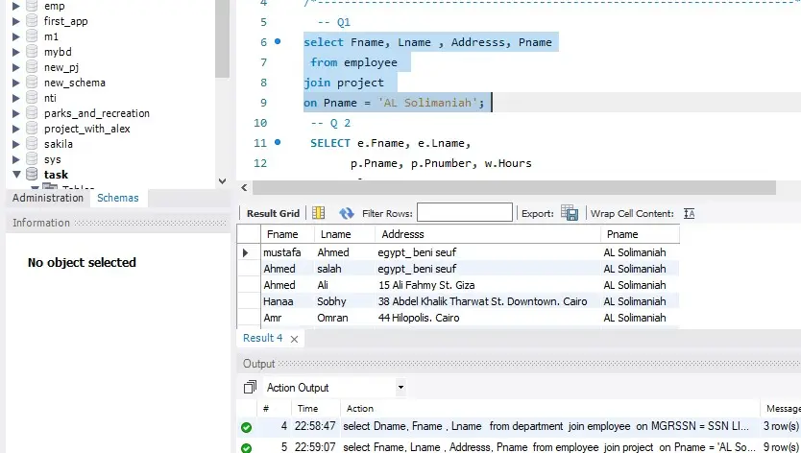Viewport: 801px width, 453px height.
Task: Click the editor horizontal scrollbar
Action: tap(514, 187)
